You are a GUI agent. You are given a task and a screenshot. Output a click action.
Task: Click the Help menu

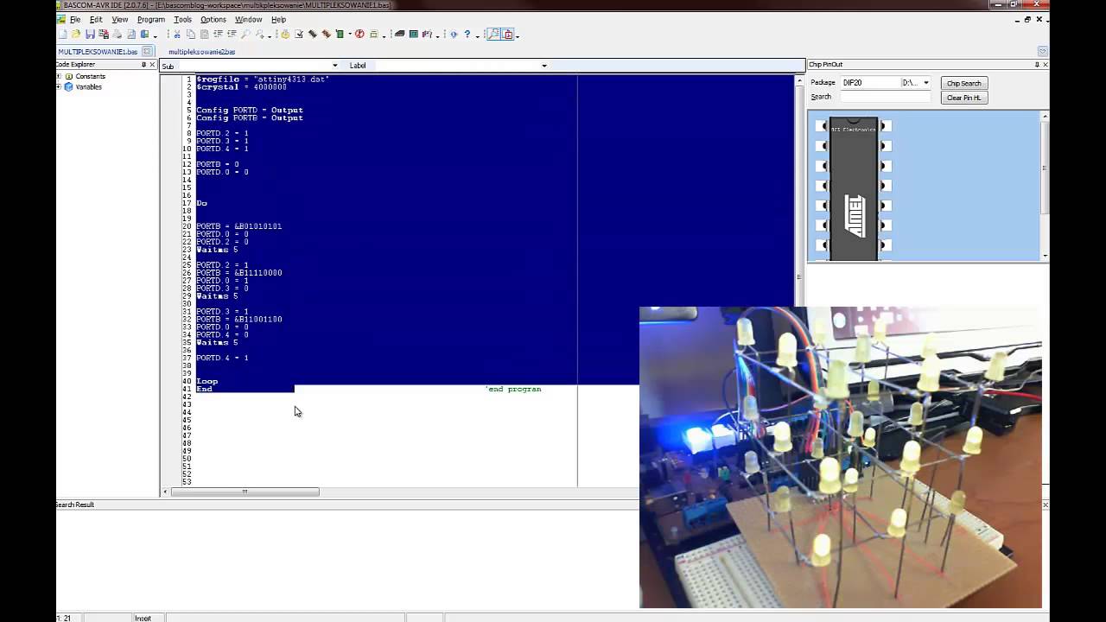[x=278, y=19]
